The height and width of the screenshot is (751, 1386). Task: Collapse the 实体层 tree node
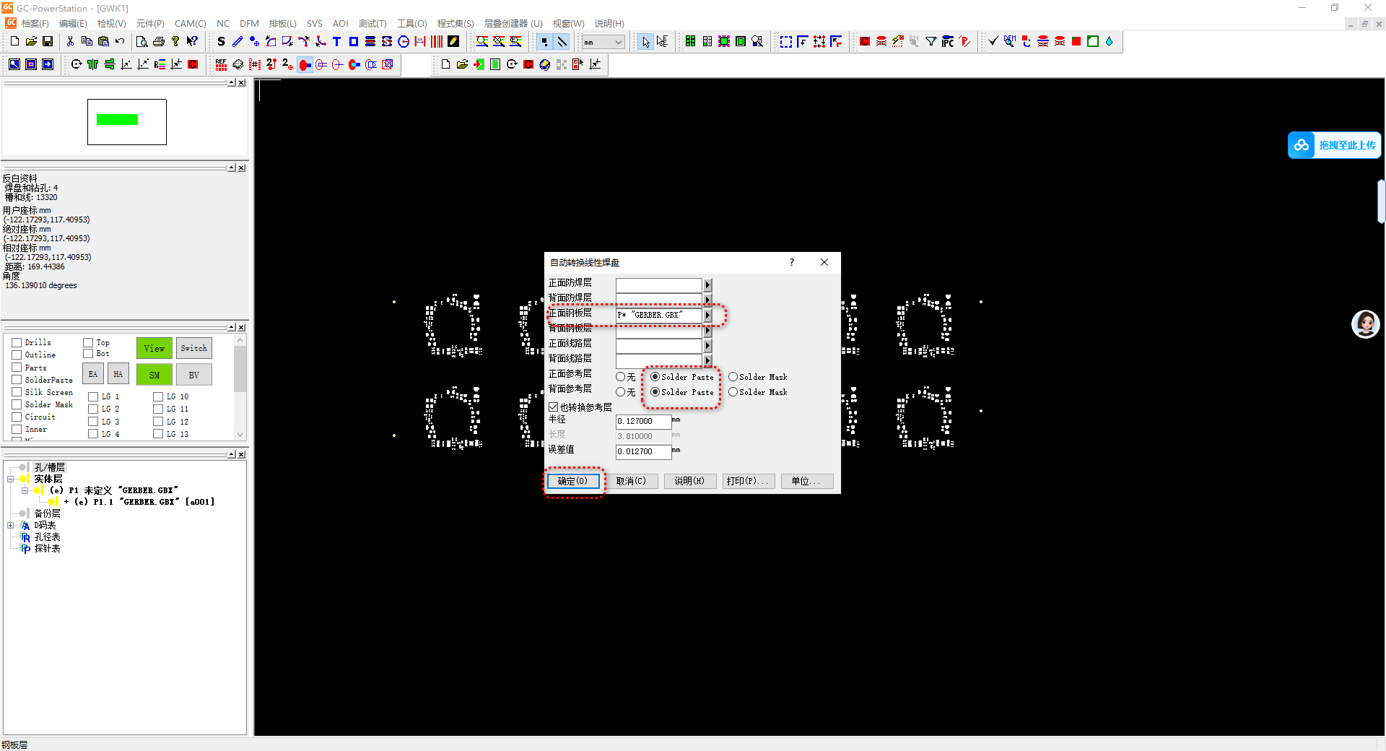point(11,479)
